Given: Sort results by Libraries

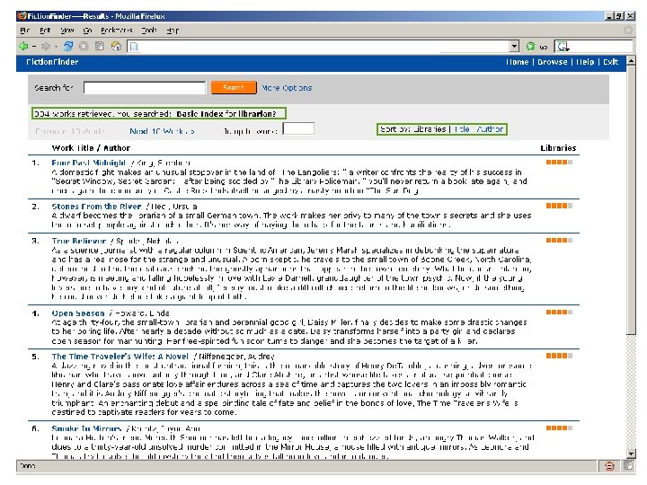Looking at the screenshot, I should click(430, 129).
